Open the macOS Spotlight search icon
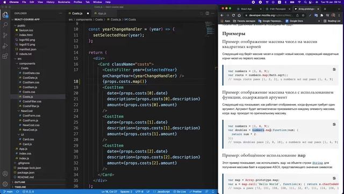This screenshot has width=344, height=194. 305,2
